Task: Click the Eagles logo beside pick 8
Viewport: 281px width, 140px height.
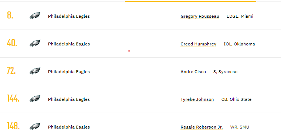Action: tap(35, 16)
